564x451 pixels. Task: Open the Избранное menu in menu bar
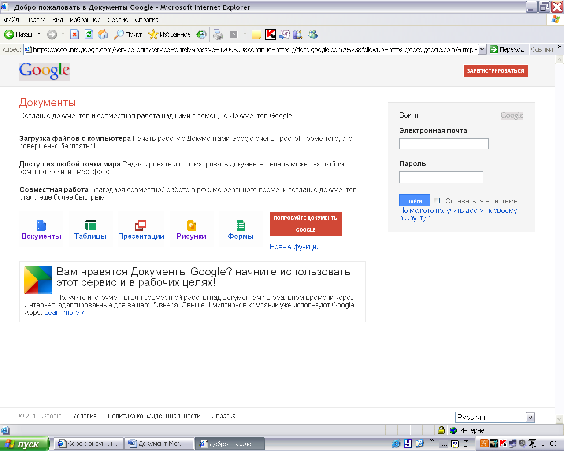click(85, 20)
